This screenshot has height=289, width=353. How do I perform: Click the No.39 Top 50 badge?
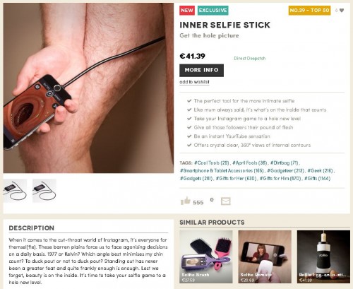[x=309, y=11]
